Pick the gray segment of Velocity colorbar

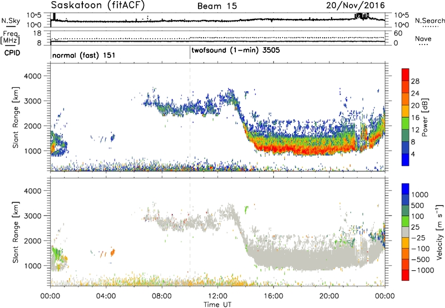pyautogui.click(x=406, y=232)
